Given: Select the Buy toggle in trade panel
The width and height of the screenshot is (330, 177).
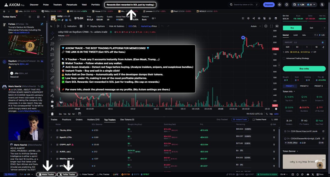Looking at the screenshot, I should coord(292,28).
